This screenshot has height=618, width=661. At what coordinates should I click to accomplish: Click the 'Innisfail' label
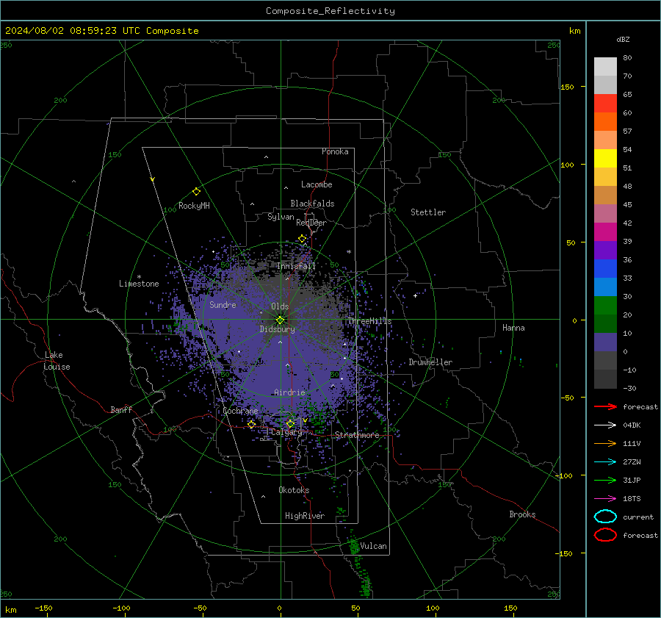297,266
